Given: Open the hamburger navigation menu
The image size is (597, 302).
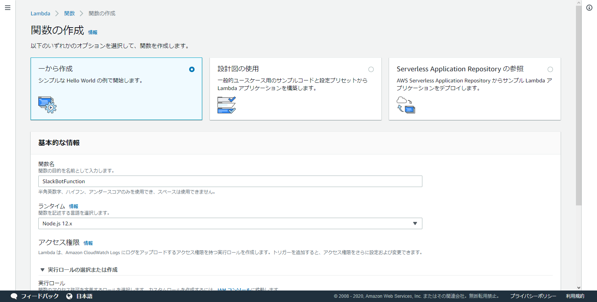Looking at the screenshot, I should pos(8,8).
